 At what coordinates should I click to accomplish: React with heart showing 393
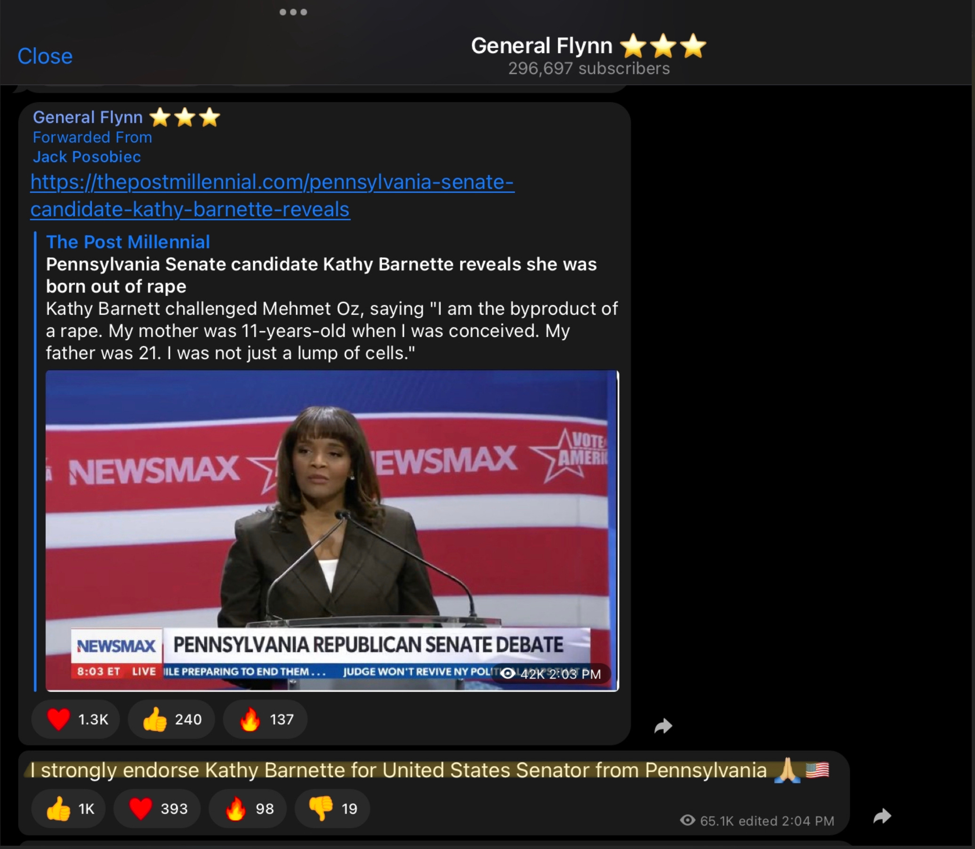pos(157,809)
